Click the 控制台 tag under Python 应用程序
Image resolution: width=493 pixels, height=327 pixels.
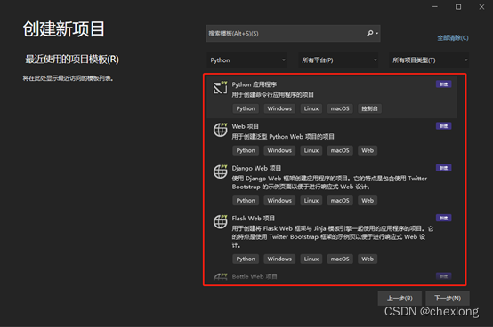click(x=369, y=108)
